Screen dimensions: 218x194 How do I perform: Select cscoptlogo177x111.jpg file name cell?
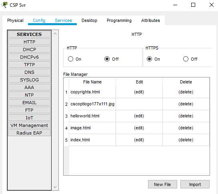(92, 104)
